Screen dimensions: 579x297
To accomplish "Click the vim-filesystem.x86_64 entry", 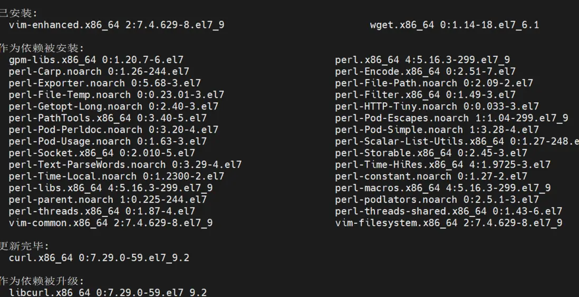I will coord(448,223).
